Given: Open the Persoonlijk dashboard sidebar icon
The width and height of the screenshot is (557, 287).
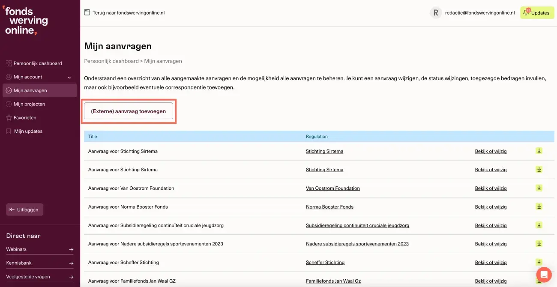Looking at the screenshot, I should pos(8,63).
